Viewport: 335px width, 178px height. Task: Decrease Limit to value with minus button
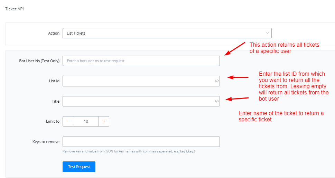coord(68,121)
